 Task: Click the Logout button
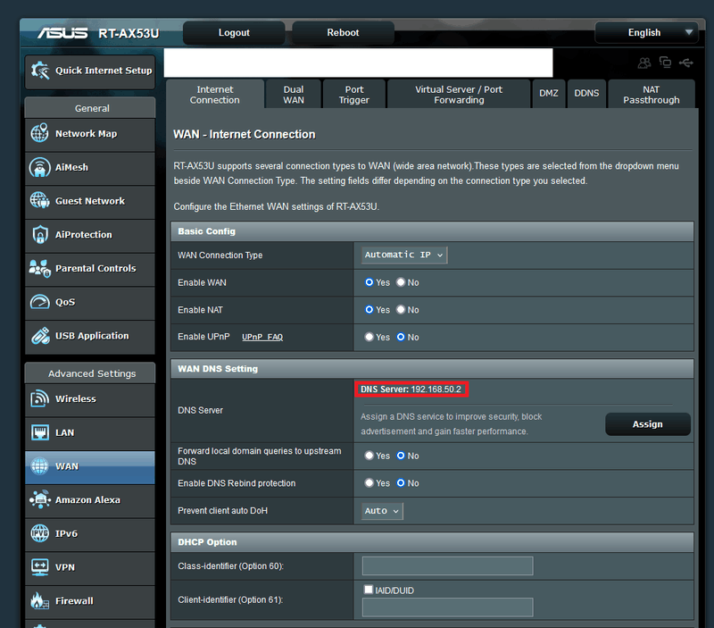pos(234,32)
